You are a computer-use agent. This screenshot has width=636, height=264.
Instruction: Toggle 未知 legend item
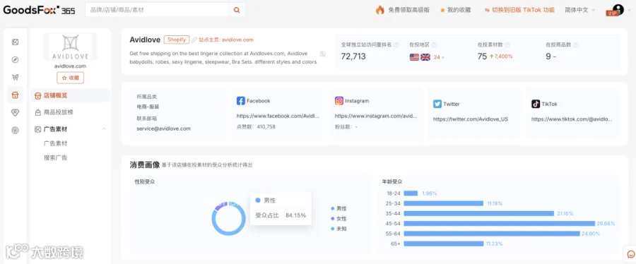point(338,229)
